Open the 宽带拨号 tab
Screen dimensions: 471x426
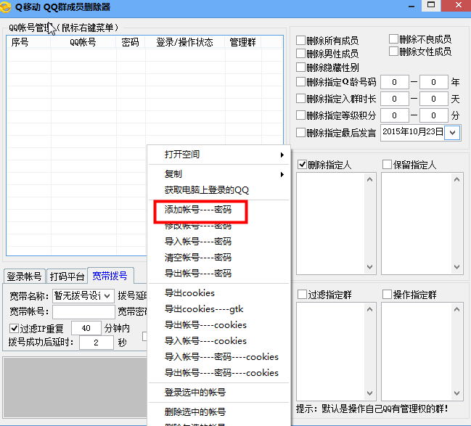click(x=110, y=276)
